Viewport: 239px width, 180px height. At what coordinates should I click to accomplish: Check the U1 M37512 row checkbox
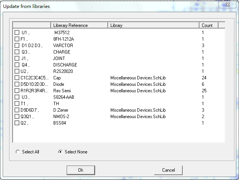pyautogui.click(x=17, y=33)
